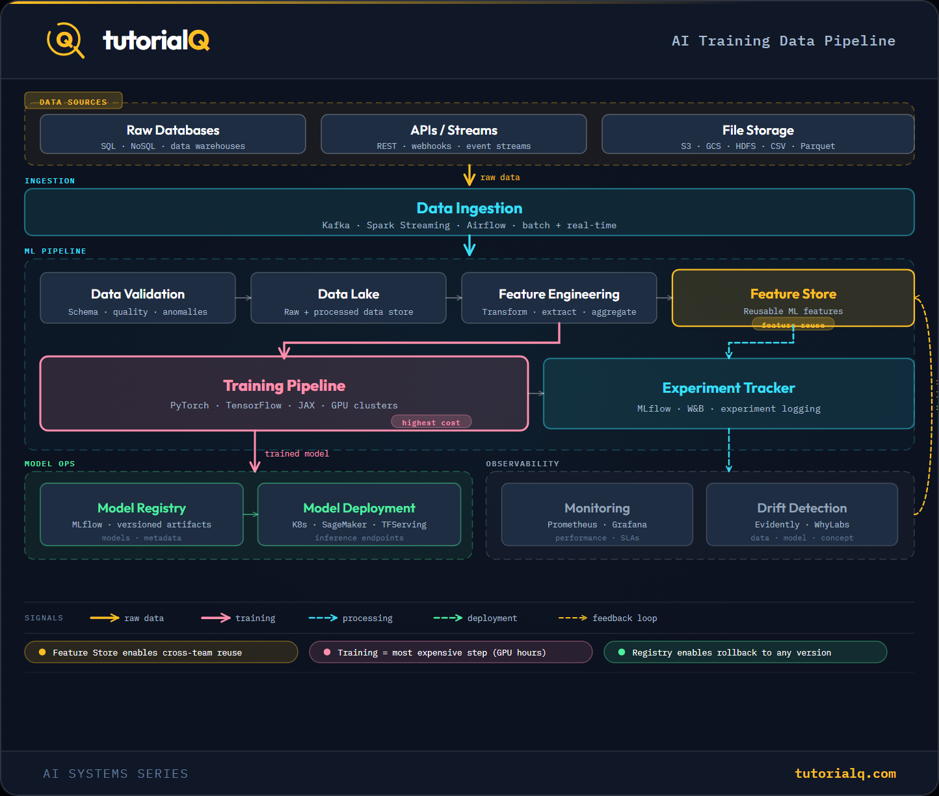Click the MODEL OPS section label
This screenshot has width=939, height=796.
pyautogui.click(x=50, y=464)
